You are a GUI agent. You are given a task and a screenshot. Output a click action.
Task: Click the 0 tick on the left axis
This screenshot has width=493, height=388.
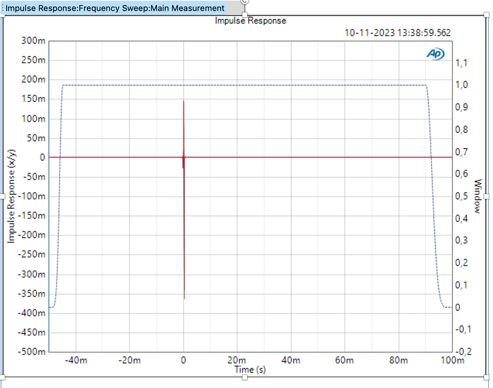tap(42, 158)
